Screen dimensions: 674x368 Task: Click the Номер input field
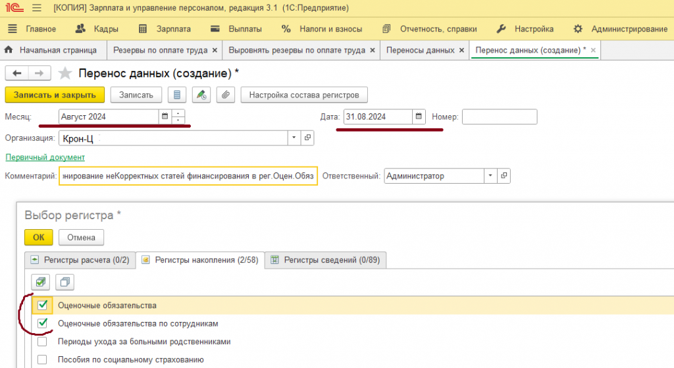(x=500, y=117)
